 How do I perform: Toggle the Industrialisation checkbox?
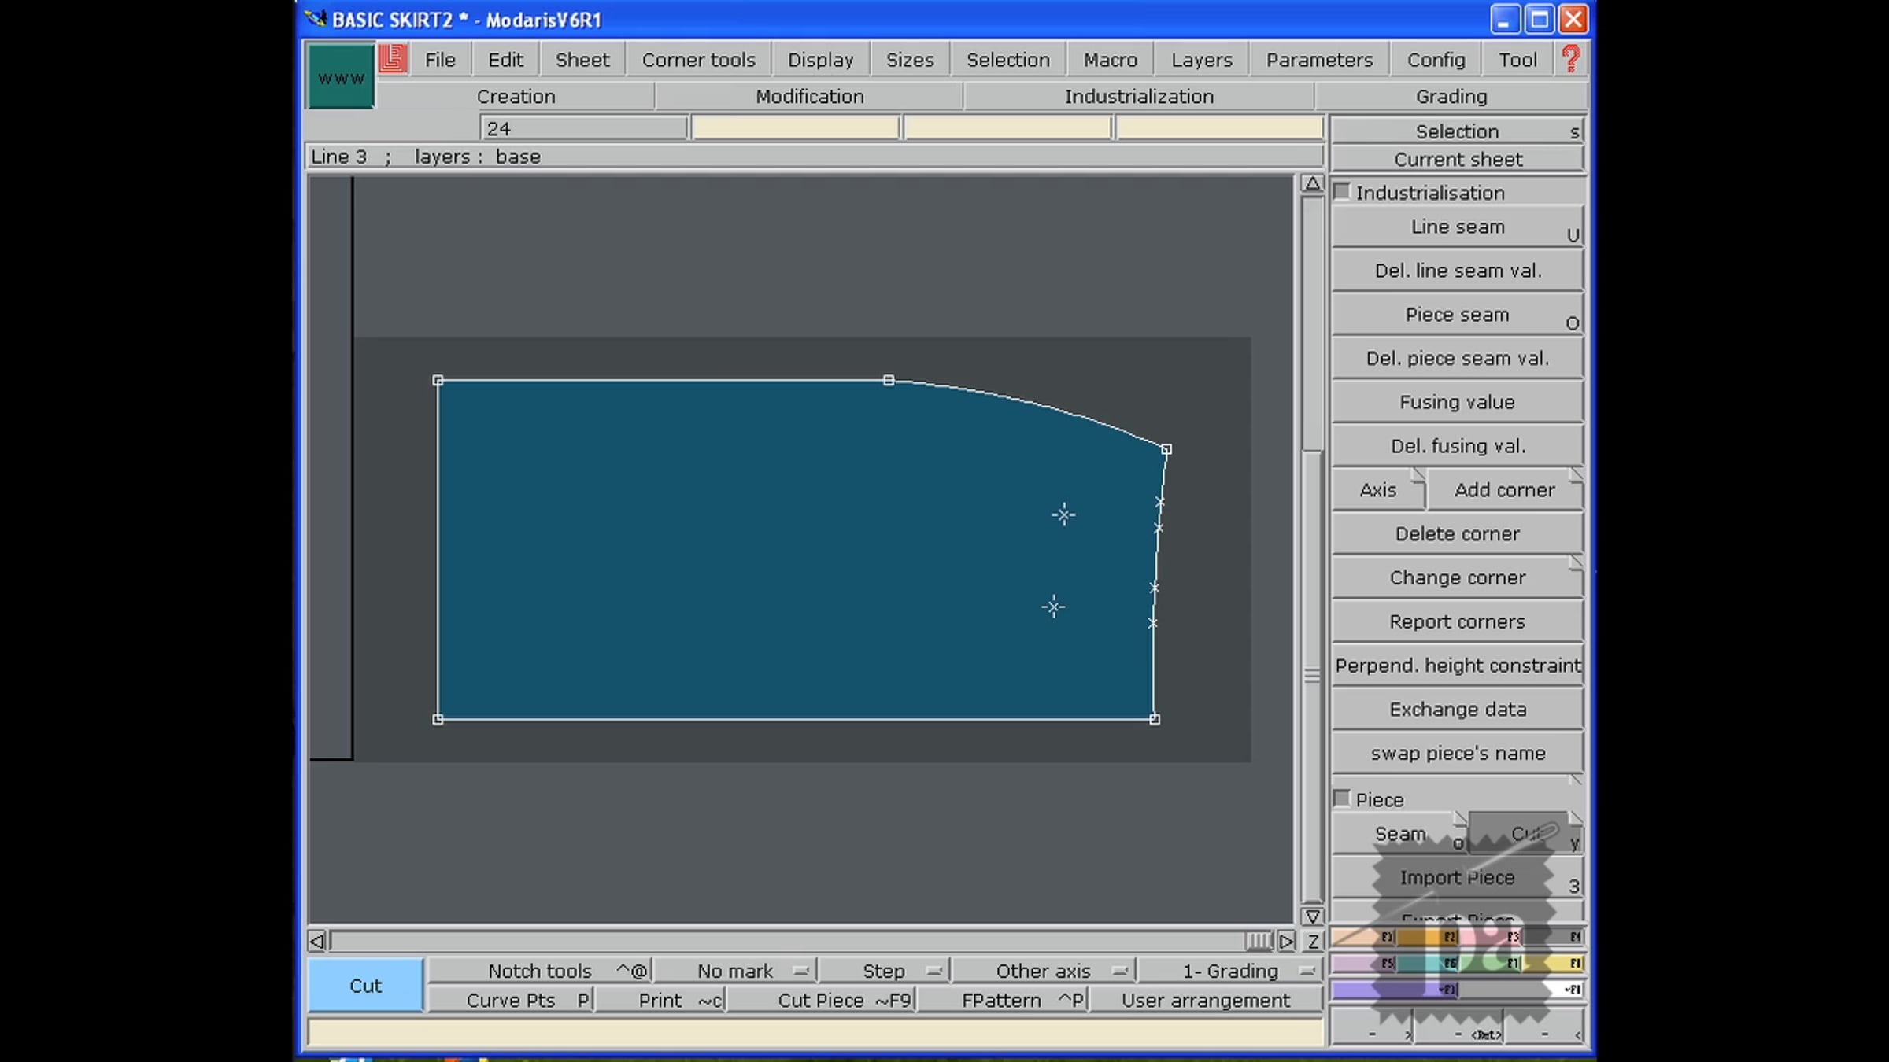[x=1343, y=192]
